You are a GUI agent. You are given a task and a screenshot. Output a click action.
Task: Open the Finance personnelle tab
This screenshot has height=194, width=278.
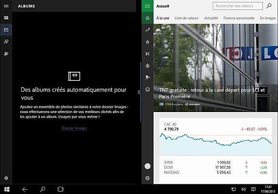pos(239,18)
